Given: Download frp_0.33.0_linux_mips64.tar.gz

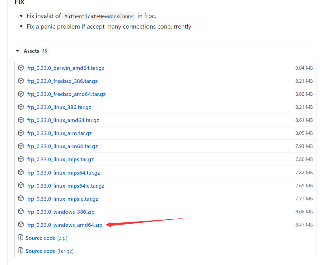Looking at the screenshot, I should tap(63, 173).
